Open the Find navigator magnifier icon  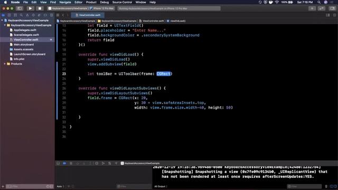pyautogui.click(x=21, y=15)
